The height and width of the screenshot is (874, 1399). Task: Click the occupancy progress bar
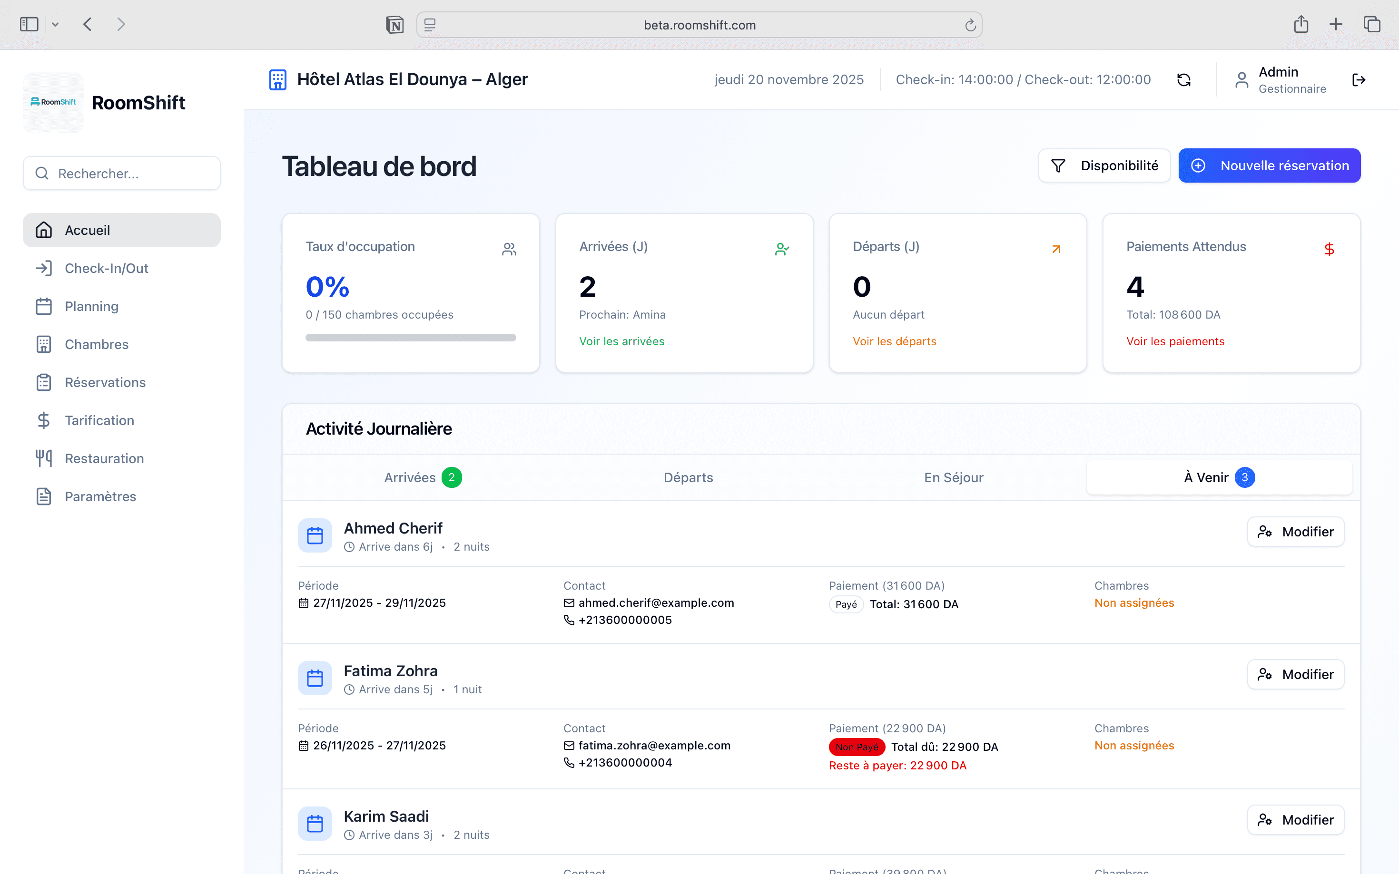tap(411, 337)
